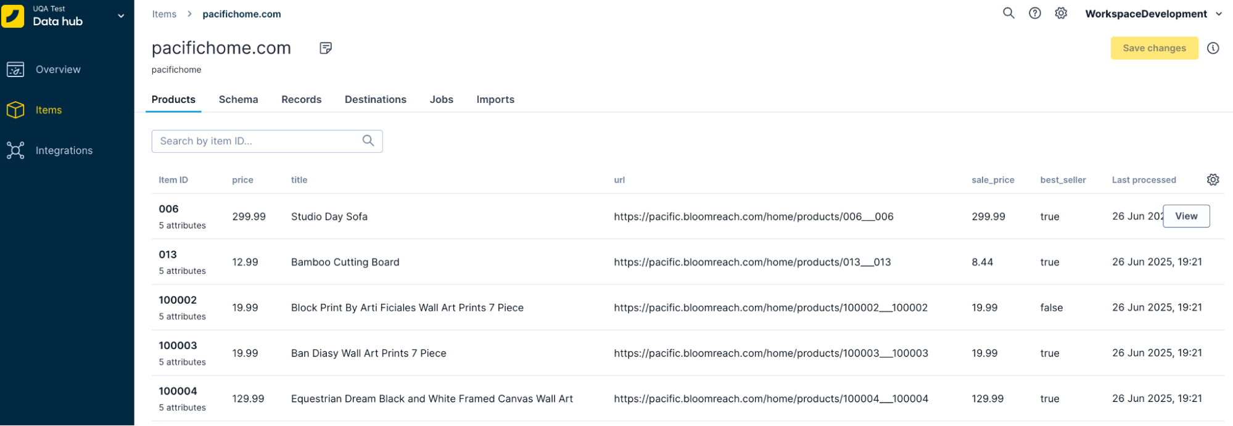Click Equestrian Dream Black and White title
This screenshot has width=1233, height=426.
[x=432, y=399]
